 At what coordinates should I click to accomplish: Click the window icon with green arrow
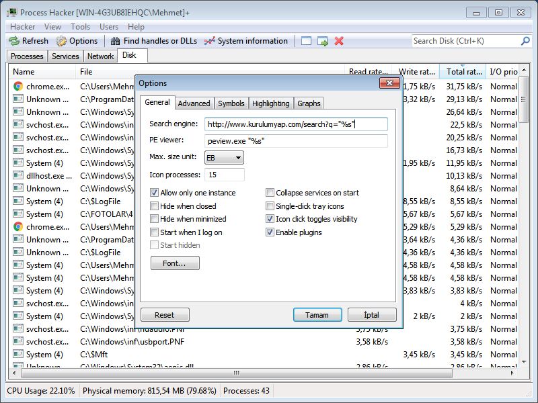click(323, 41)
